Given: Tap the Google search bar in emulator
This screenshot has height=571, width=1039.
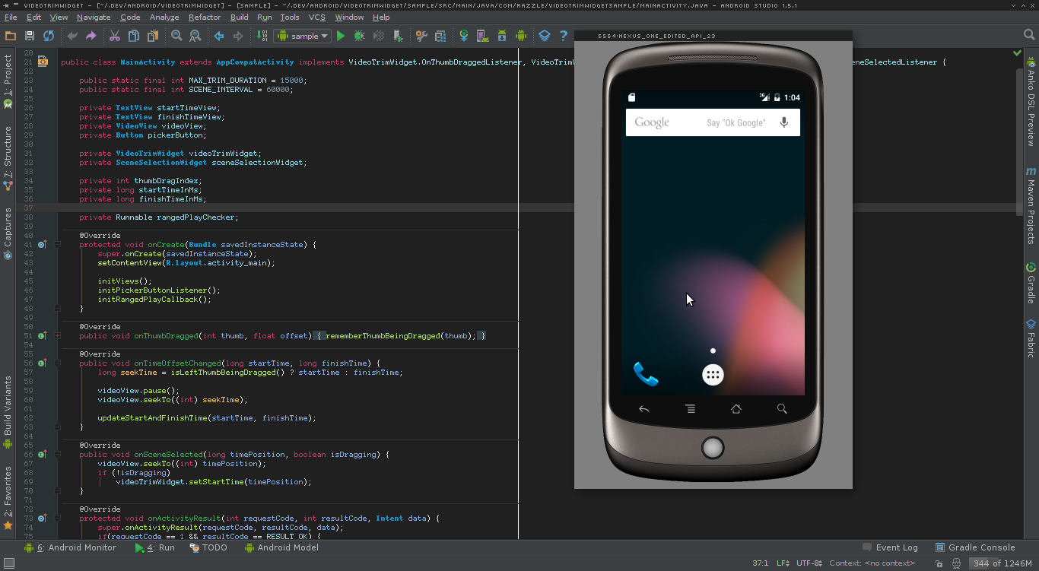Looking at the screenshot, I should (x=713, y=122).
